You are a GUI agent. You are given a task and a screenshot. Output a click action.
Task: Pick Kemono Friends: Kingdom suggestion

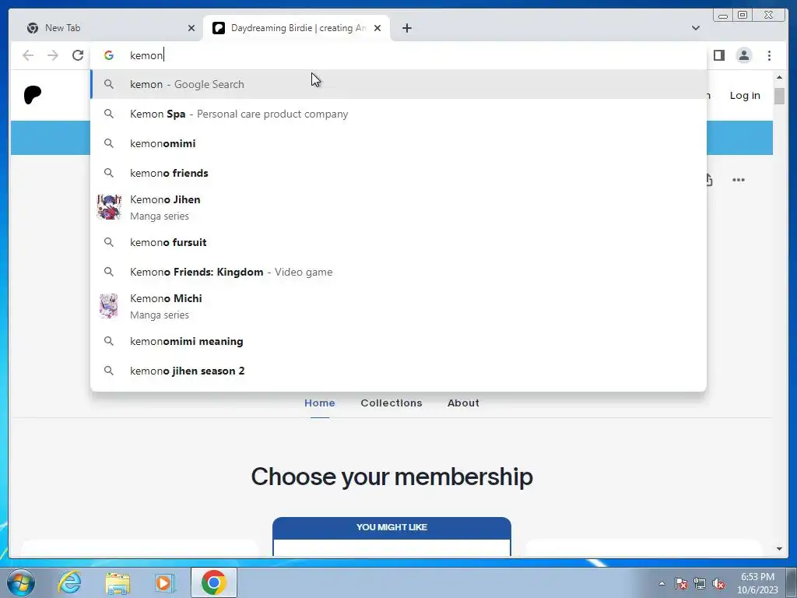(398, 272)
